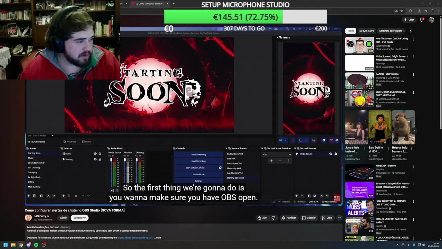This screenshot has height=249, width=442.
Task: Open the Vertical Sources gear icon
Action: [x=314, y=196]
